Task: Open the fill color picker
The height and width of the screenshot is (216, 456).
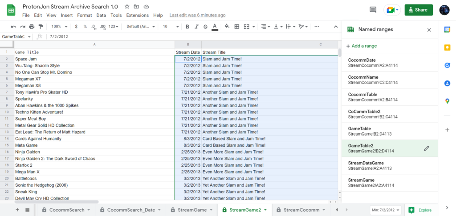Action: click(227, 26)
